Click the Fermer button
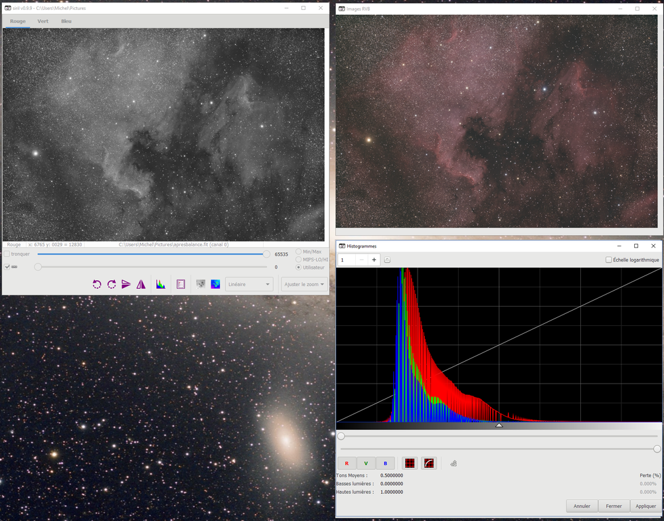664x521 pixels. tap(614, 506)
